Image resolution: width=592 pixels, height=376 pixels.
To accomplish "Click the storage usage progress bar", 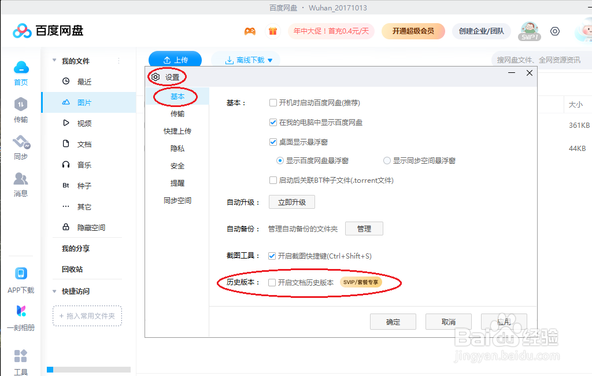I will point(88,370).
